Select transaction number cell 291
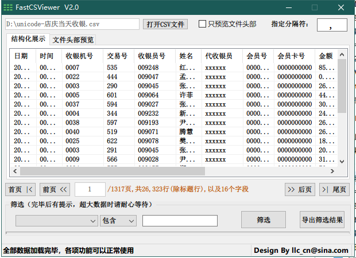 pos(112,150)
